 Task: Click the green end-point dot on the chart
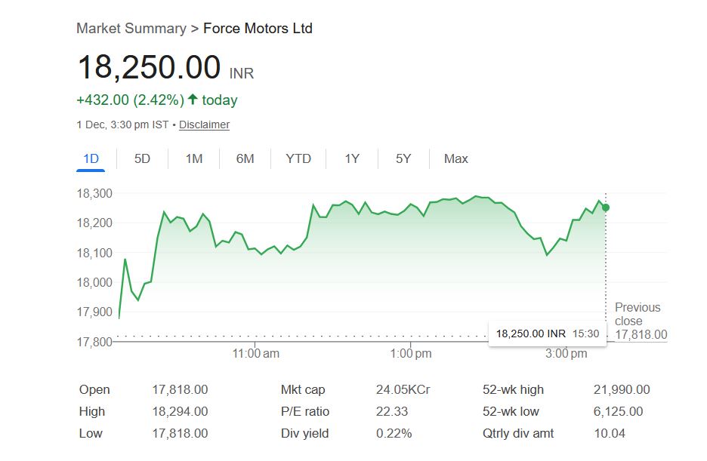coord(606,207)
